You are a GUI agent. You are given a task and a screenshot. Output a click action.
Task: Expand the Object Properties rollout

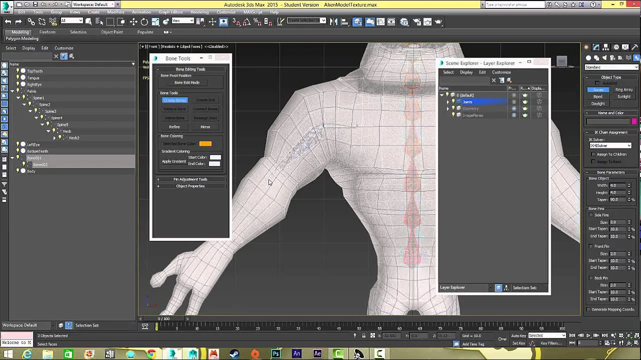point(190,186)
